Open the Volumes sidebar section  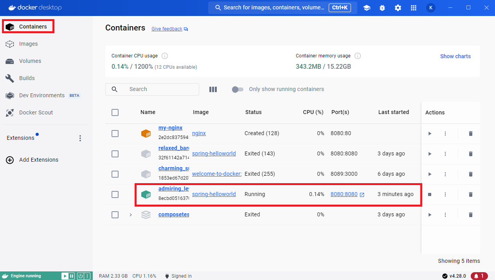30,61
